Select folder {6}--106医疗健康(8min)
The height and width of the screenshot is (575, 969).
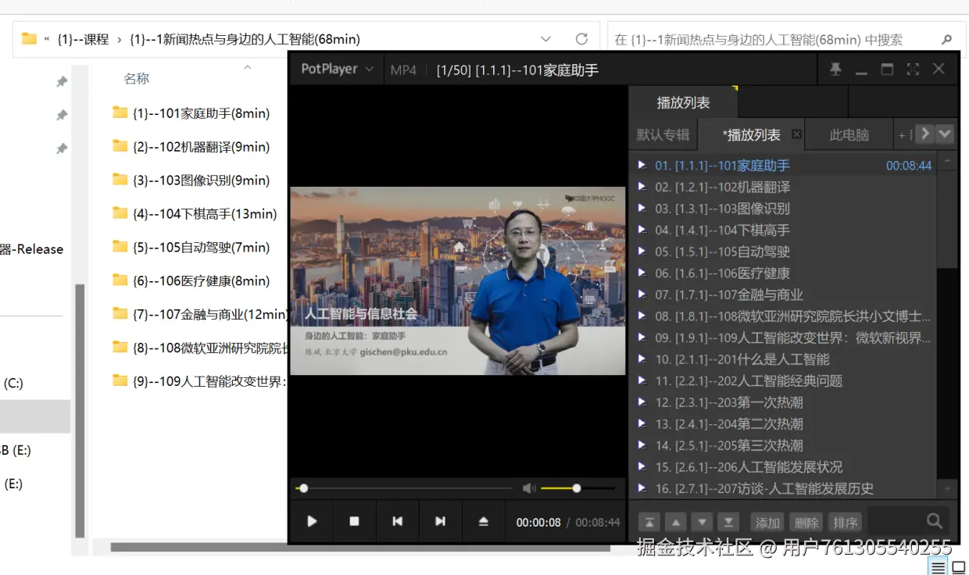(x=191, y=281)
